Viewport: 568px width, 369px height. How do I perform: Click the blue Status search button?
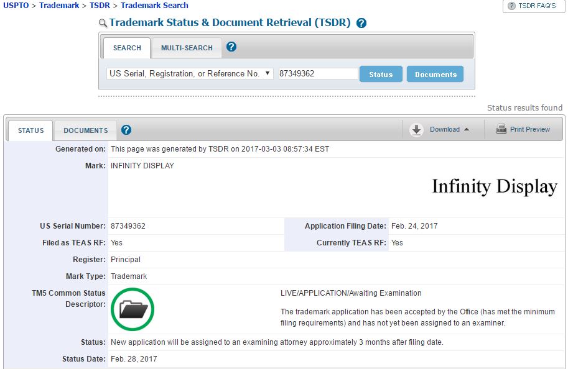click(381, 74)
